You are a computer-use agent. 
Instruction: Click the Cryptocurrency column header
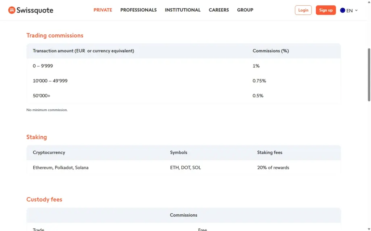49,153
